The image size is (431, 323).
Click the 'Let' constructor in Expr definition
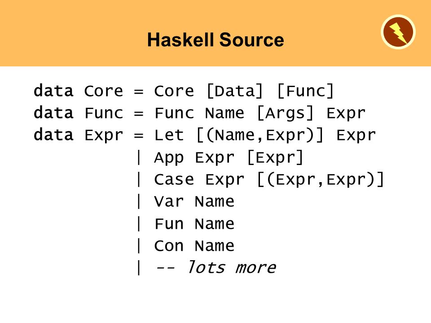click(x=169, y=135)
